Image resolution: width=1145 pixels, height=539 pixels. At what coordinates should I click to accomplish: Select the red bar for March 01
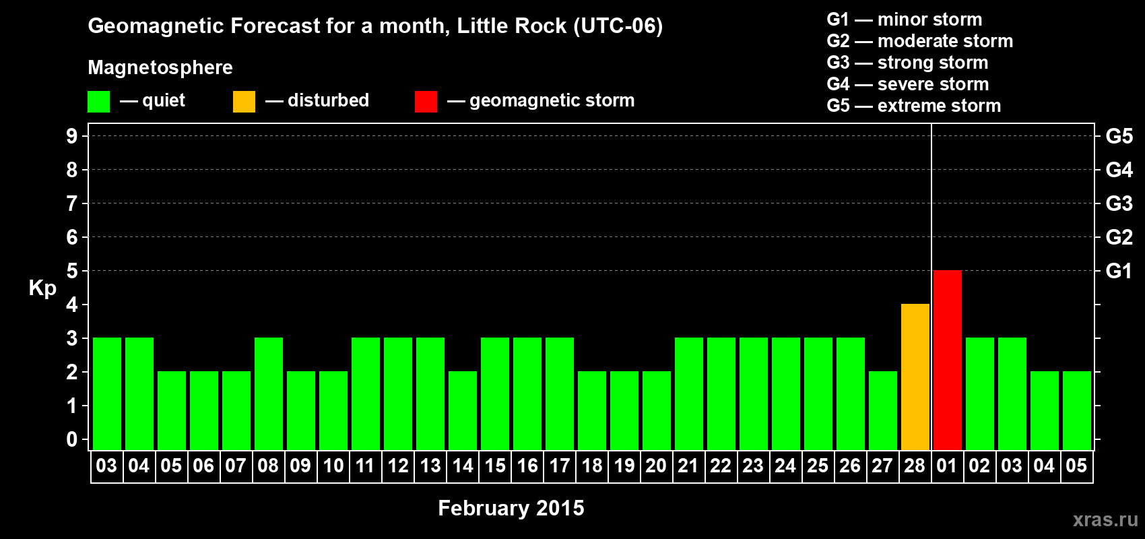(x=947, y=360)
